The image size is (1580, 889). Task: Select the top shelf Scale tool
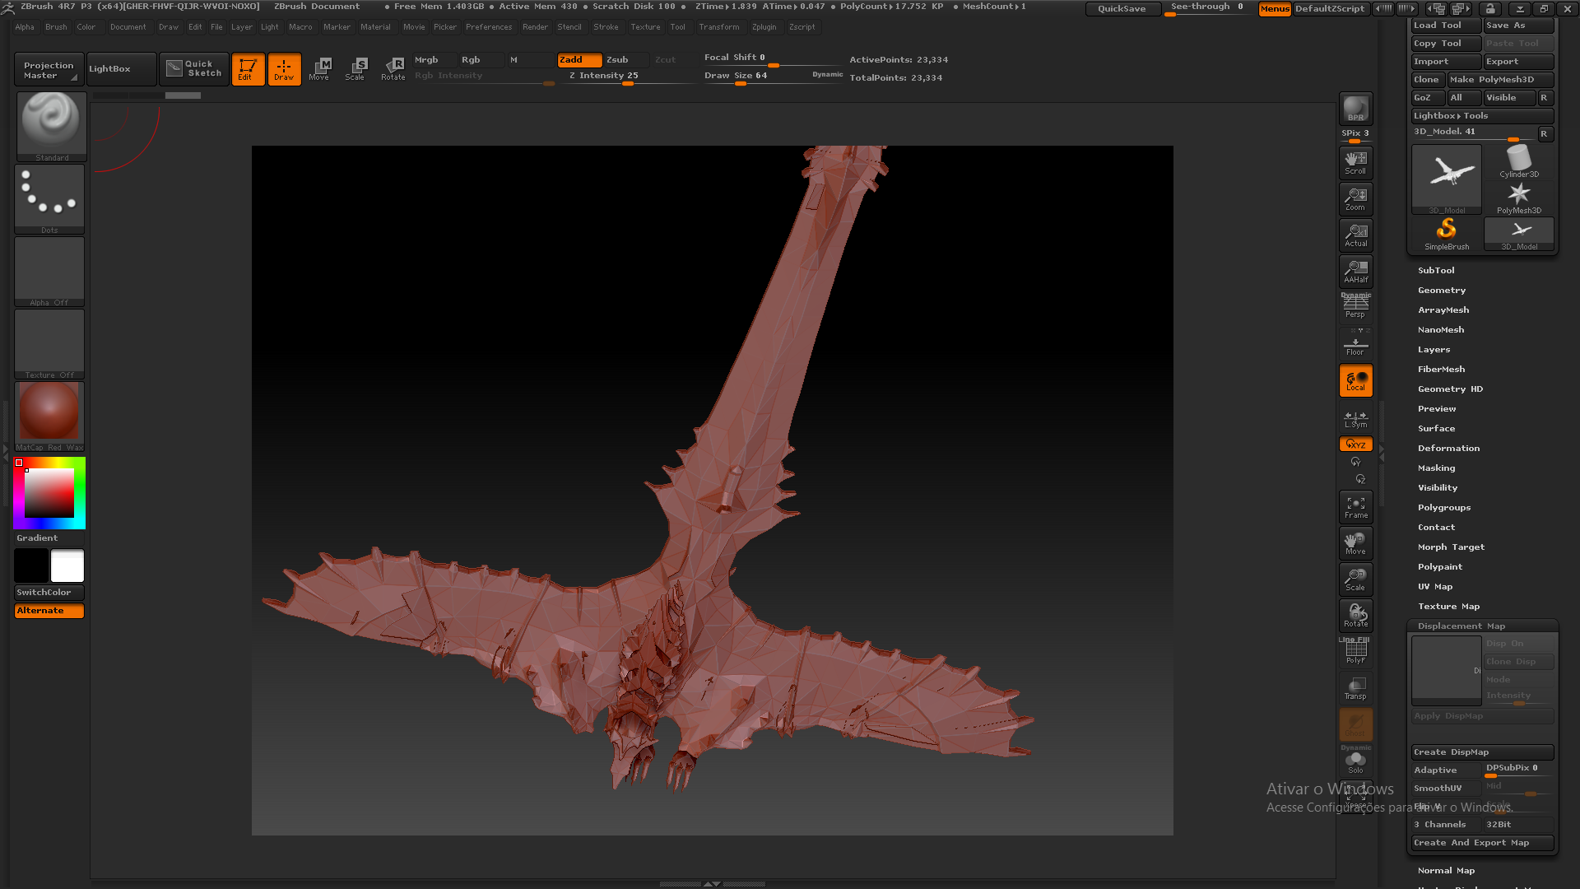click(x=355, y=69)
